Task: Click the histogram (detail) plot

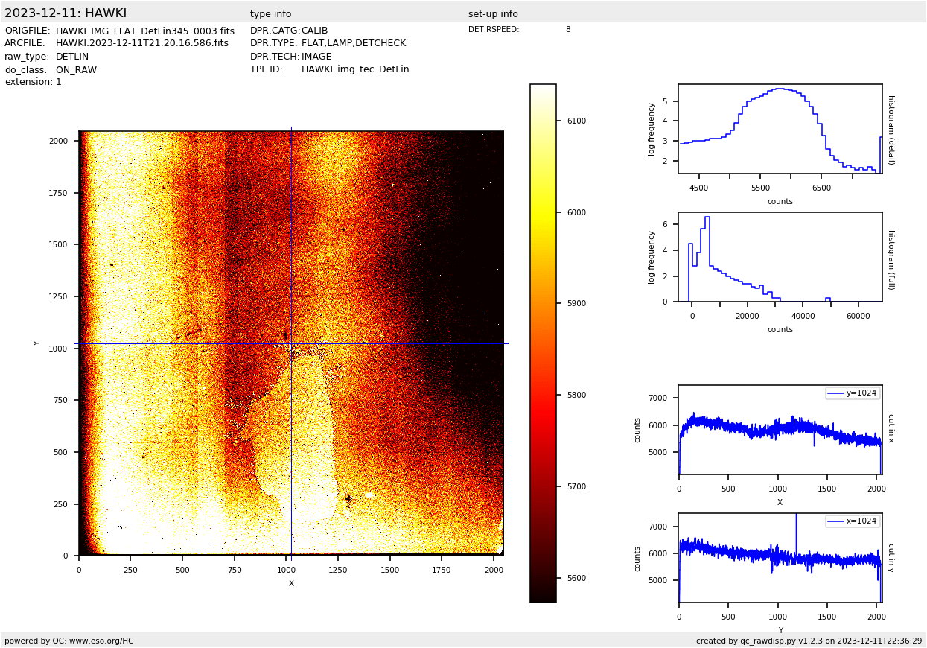Action: (x=780, y=129)
